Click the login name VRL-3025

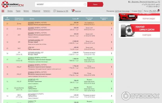click(x=153, y=11)
